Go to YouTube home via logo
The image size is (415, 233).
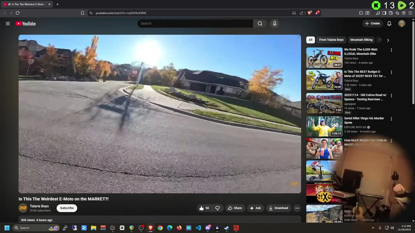tap(26, 23)
